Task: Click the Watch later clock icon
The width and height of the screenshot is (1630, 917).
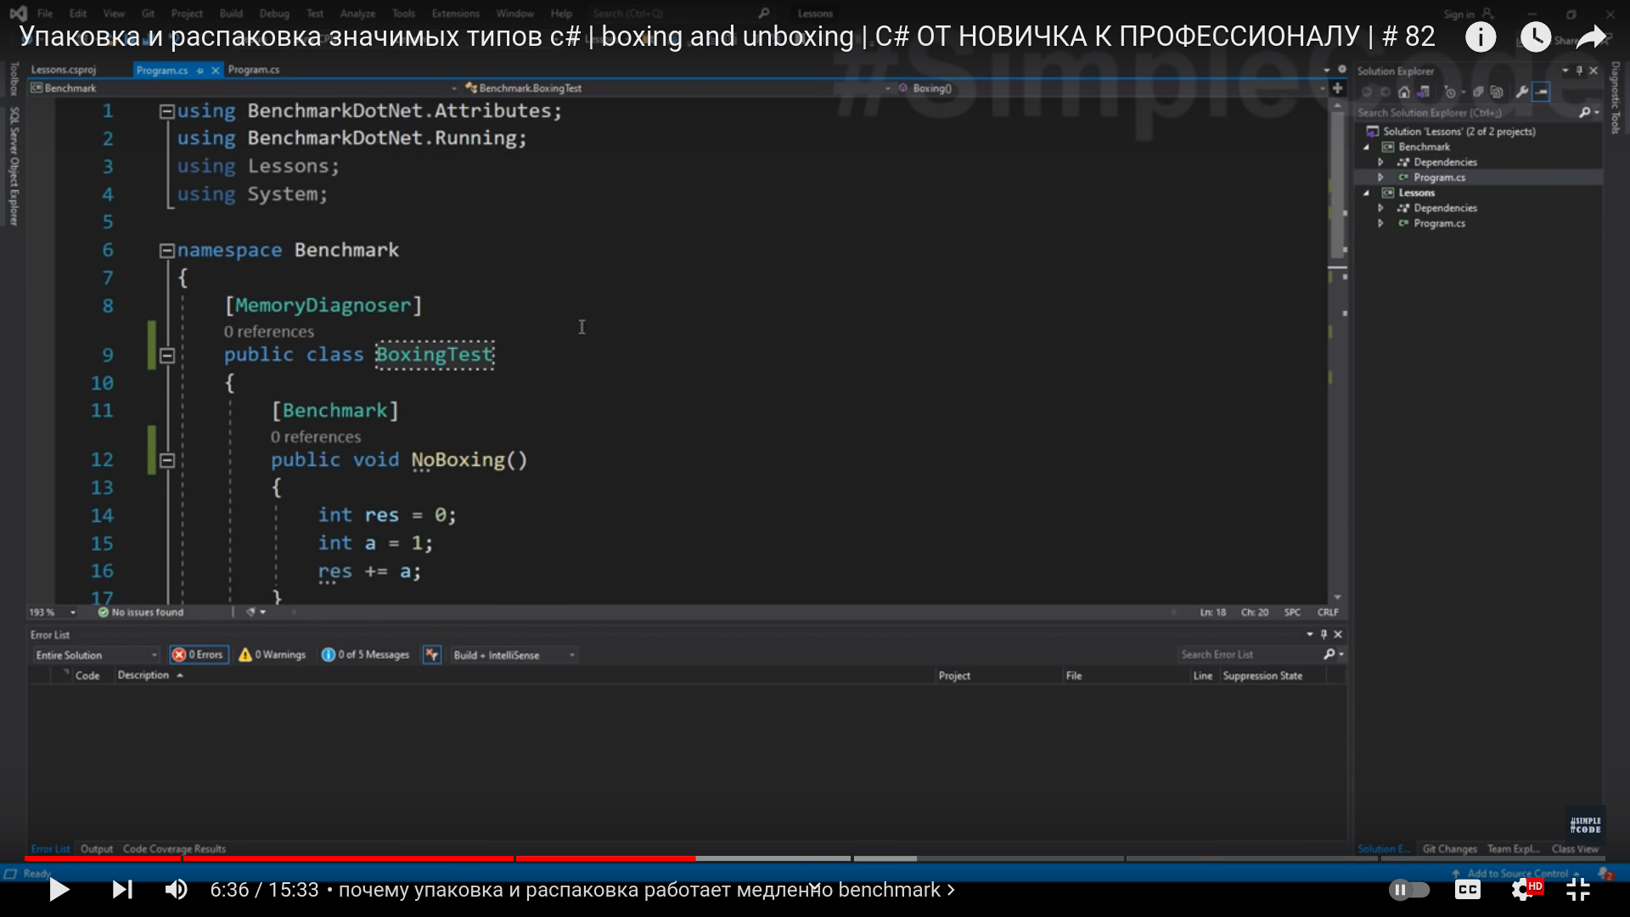Action: coord(1535,37)
